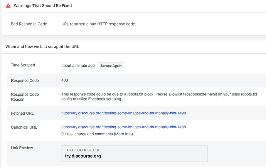Click the Scrape Again button
266x168 pixels.
pos(111,66)
